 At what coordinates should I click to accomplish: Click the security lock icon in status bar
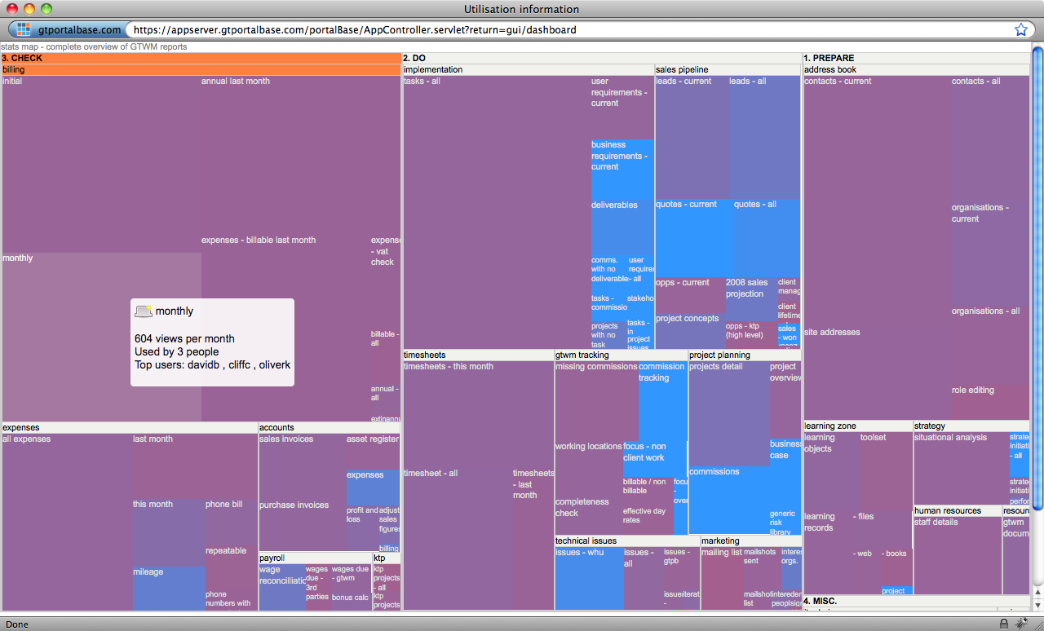pos(1004,624)
